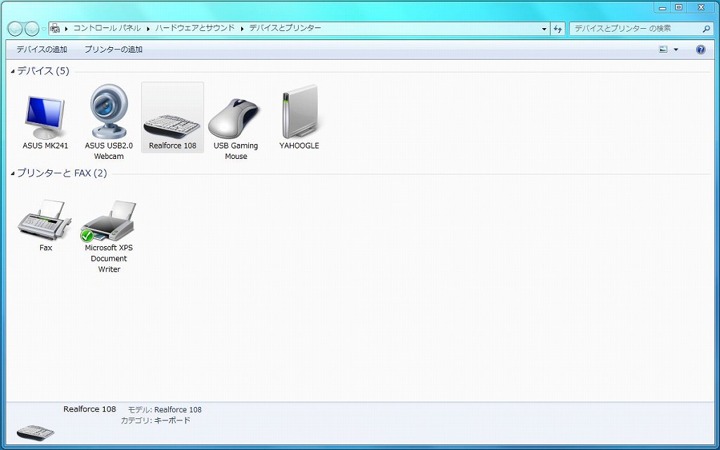Expand arrow before コントロール パネル breadcrumb
The image size is (720, 450).
[66, 28]
